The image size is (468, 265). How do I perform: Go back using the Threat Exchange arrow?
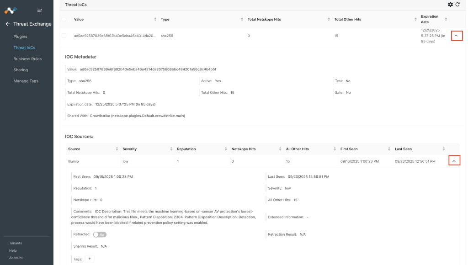tap(8, 24)
